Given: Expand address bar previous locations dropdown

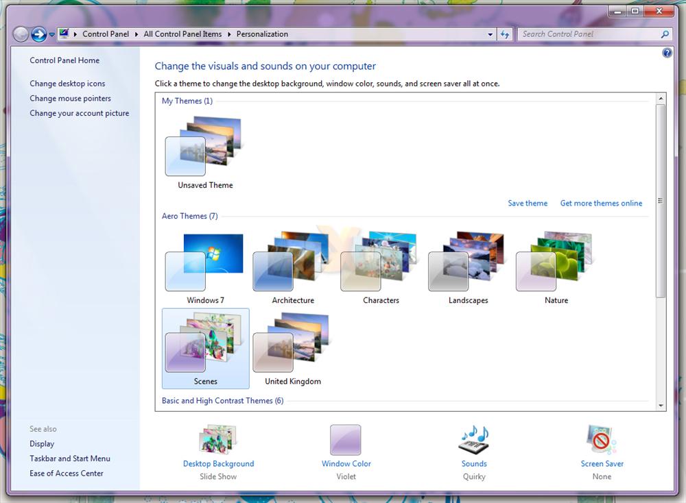Looking at the screenshot, I should click(490, 34).
